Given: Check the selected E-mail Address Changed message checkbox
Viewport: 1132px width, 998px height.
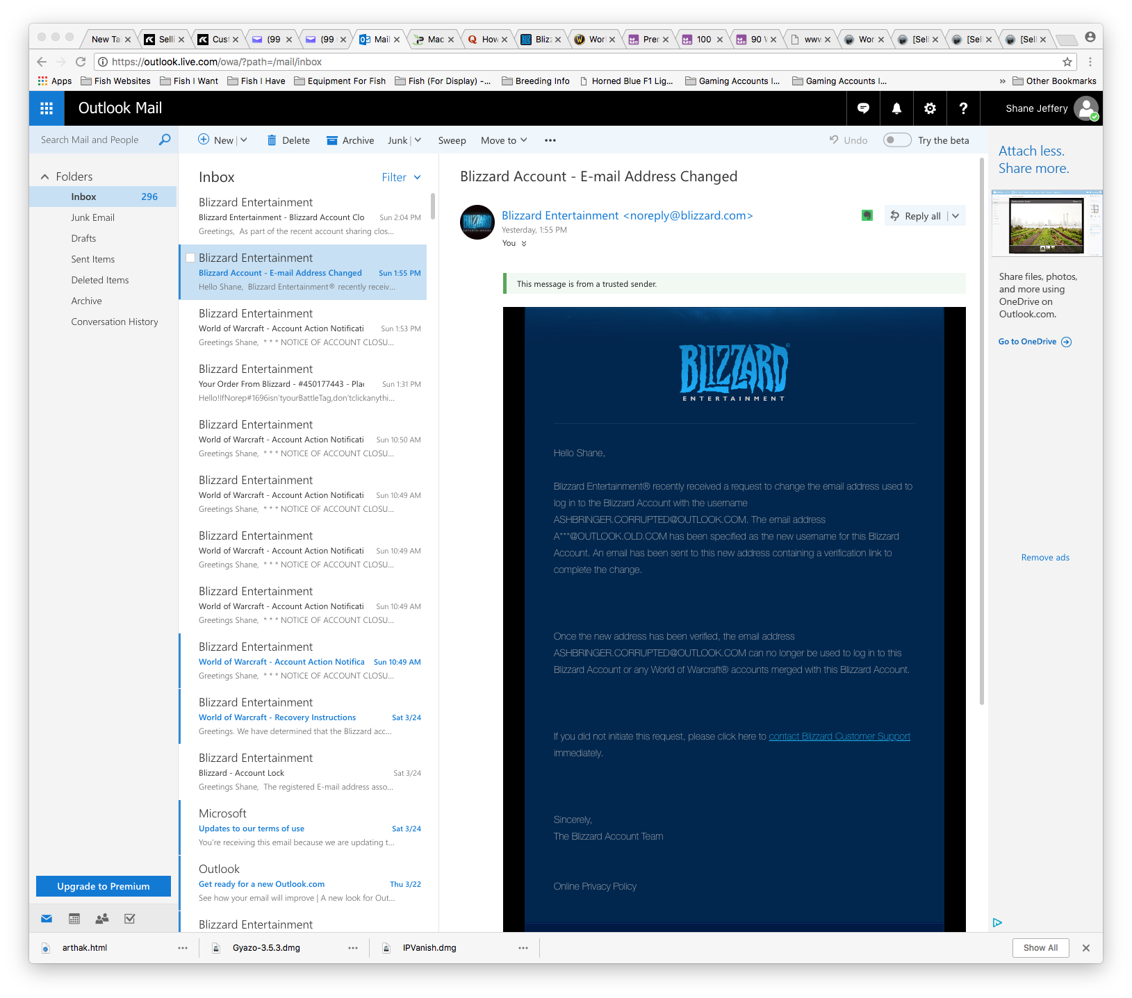Looking at the screenshot, I should tap(190, 258).
